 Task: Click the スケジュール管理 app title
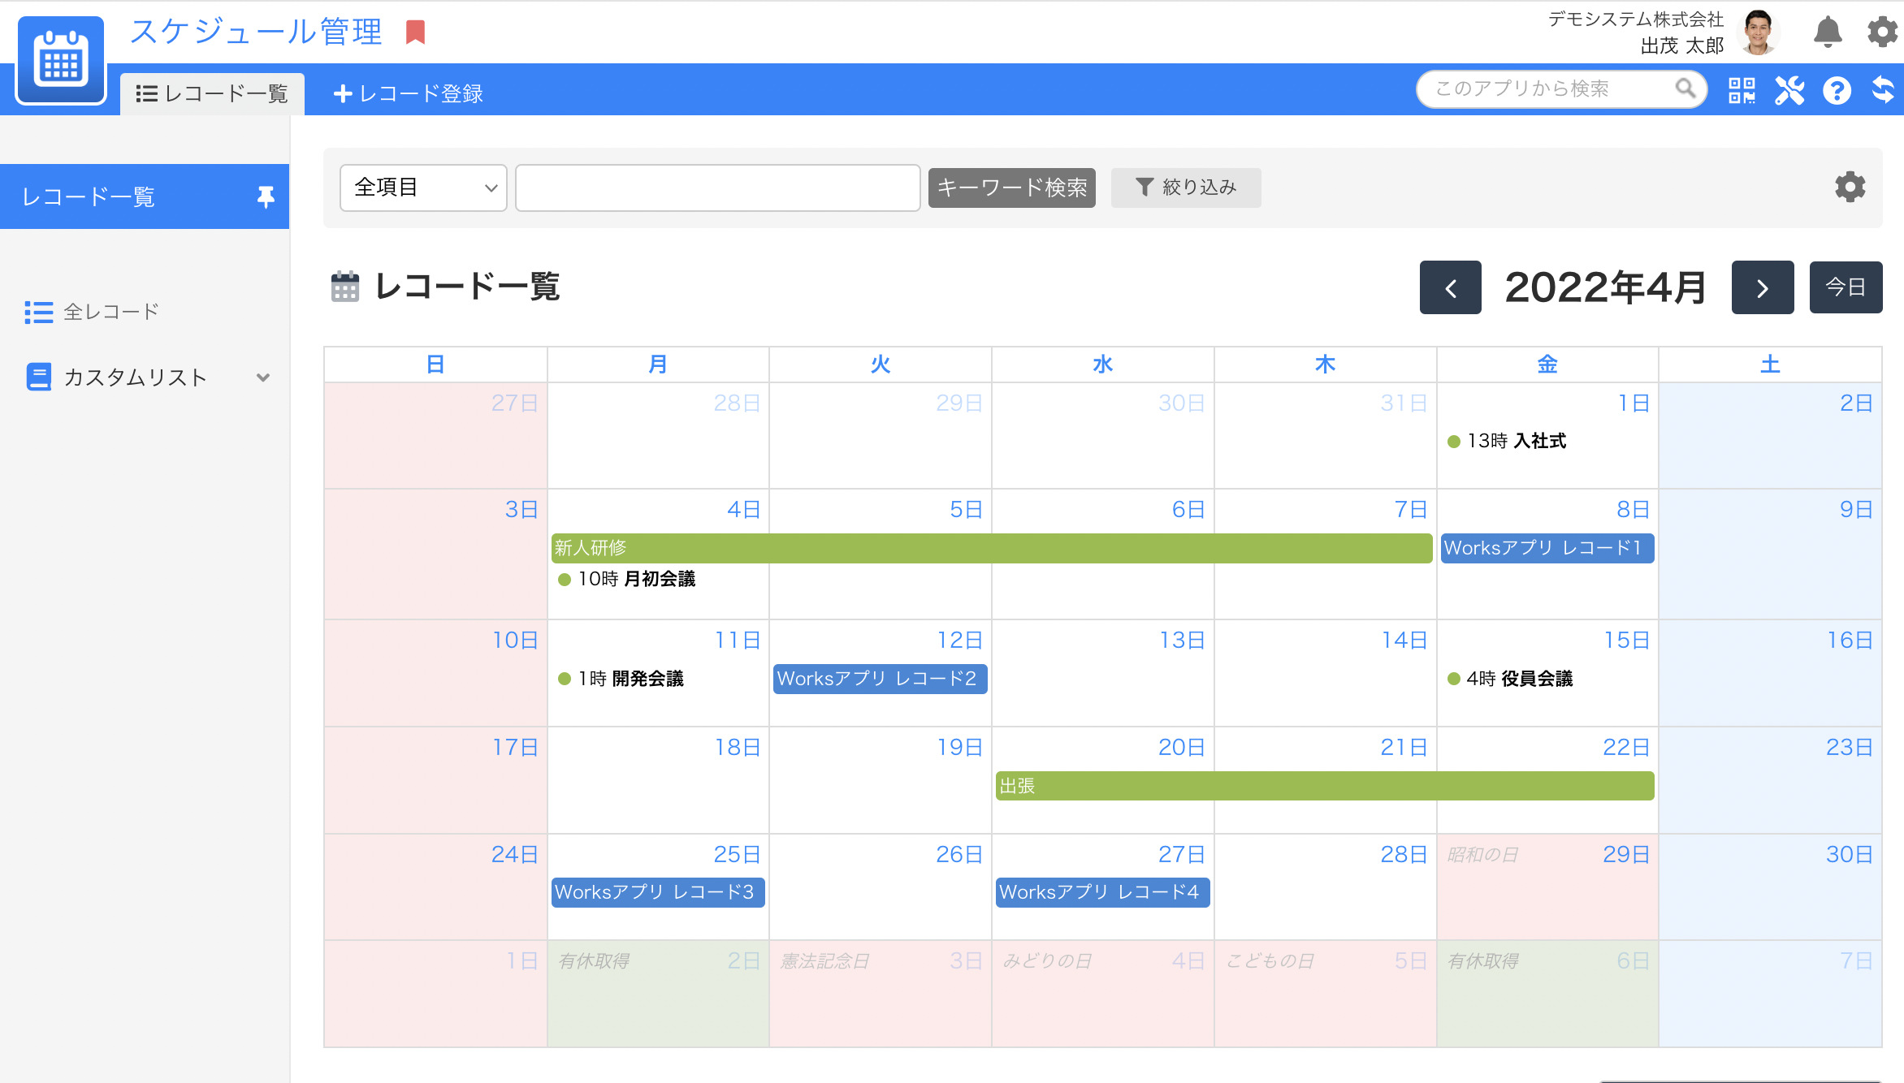coord(256,32)
